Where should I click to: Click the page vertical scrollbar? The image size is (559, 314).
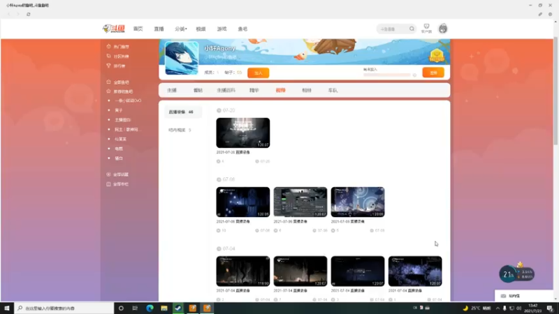pos(556,89)
